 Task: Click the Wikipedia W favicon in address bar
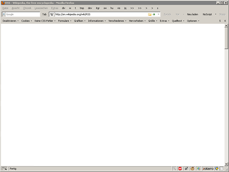tap(52, 14)
